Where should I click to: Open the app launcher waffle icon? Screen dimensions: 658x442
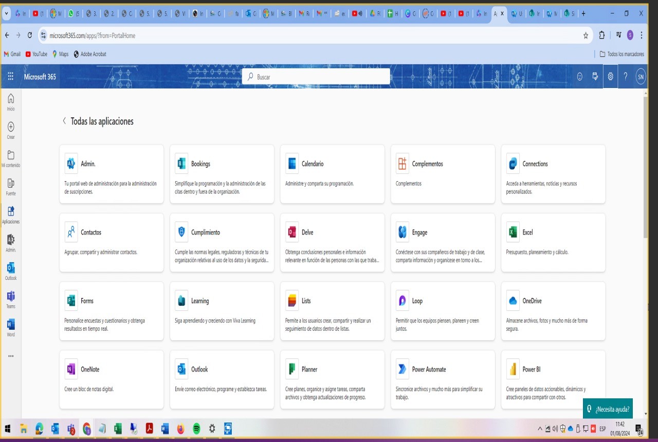tap(10, 77)
